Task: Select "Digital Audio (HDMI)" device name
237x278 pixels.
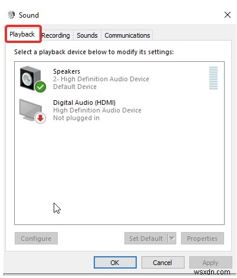Action: (84, 102)
